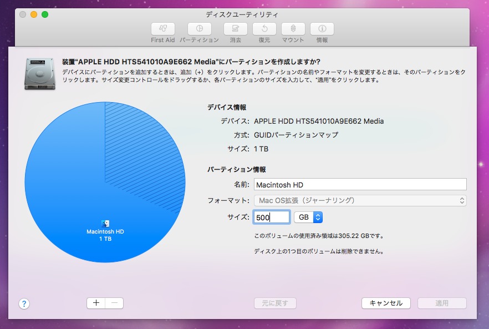Viewport: 489px width, 329px height.
Task: Click the GUIDパーティションマップ value
Action: [x=296, y=135]
